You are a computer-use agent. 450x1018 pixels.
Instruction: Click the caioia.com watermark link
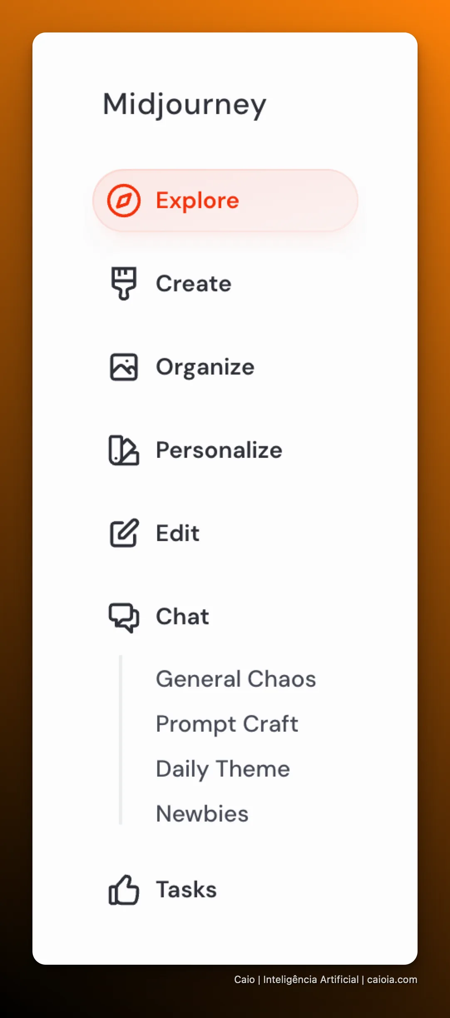pos(392,980)
